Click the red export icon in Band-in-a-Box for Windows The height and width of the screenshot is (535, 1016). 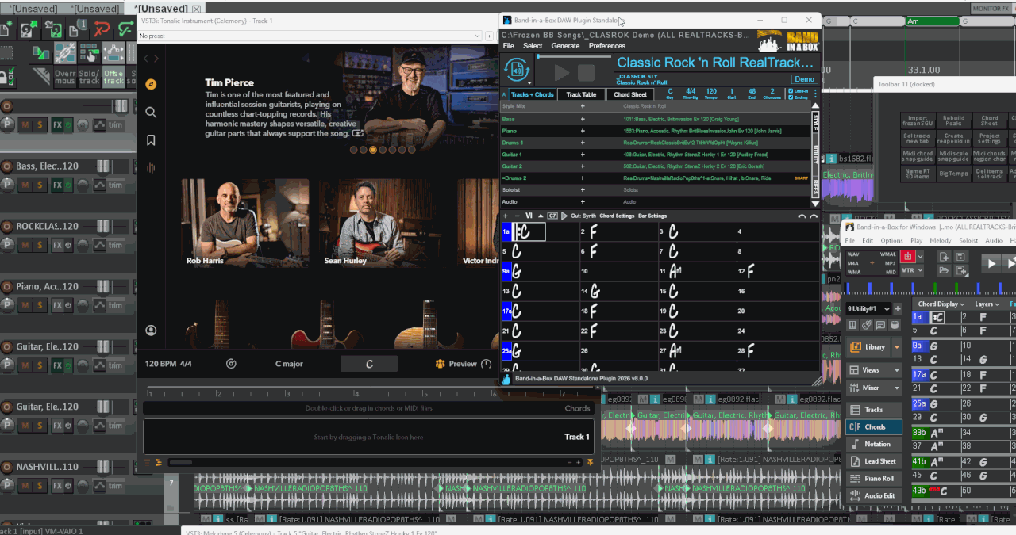point(907,257)
